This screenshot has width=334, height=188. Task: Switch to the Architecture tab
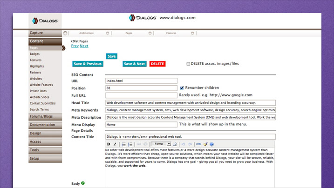click(86, 33)
